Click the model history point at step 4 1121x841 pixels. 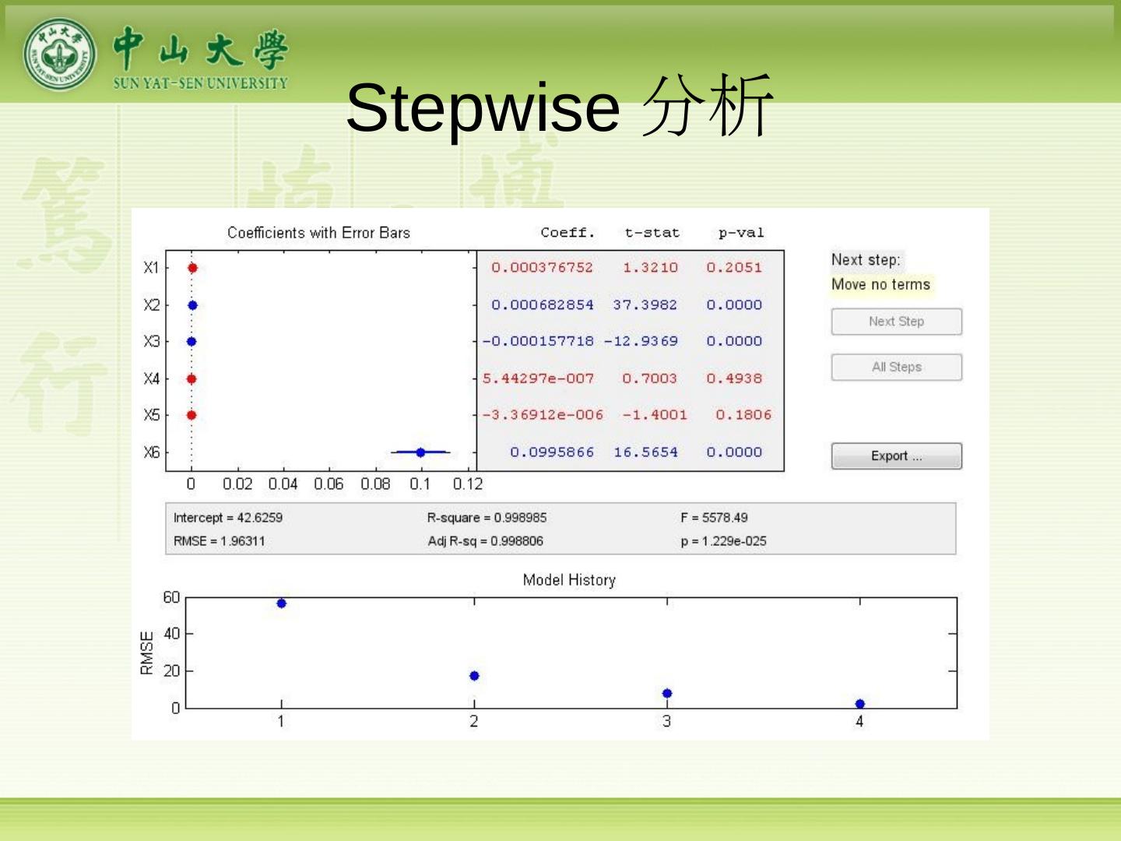coord(860,704)
